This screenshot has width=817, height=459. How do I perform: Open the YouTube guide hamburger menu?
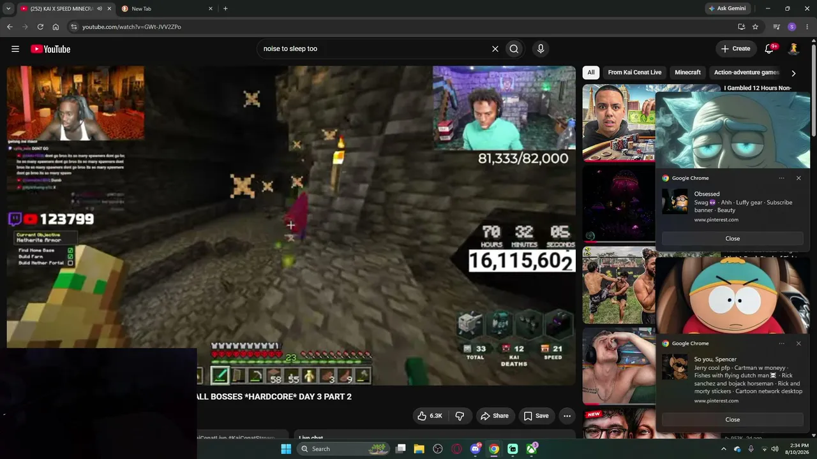15,49
